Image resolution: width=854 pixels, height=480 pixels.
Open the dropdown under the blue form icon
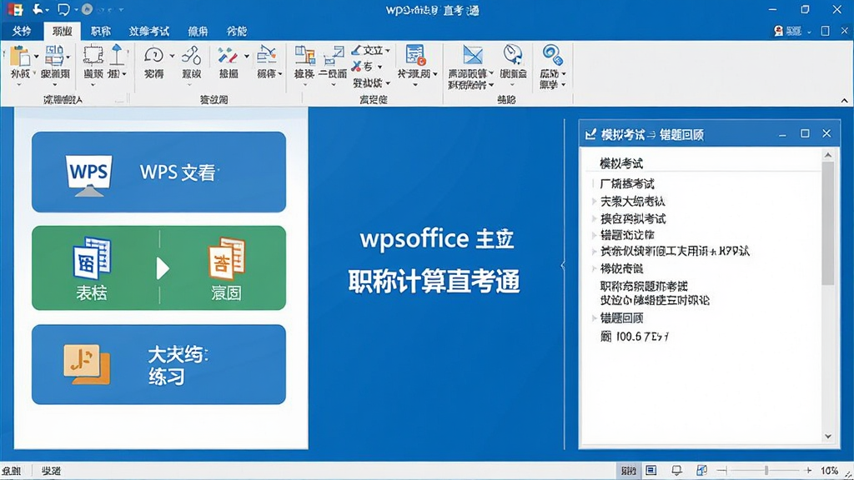coord(415,84)
